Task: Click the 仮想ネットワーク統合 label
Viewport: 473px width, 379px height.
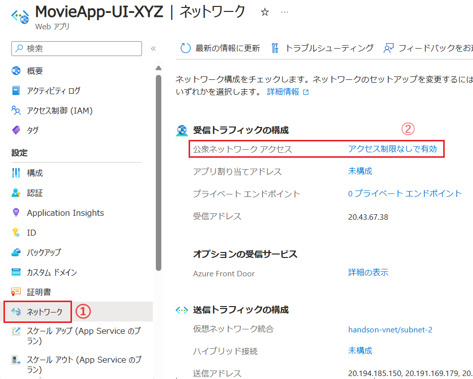Action: 233,329
